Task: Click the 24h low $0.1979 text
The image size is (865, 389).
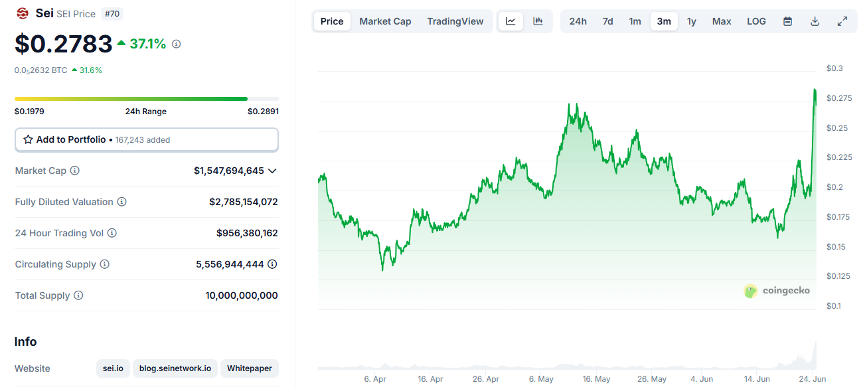Action: point(29,112)
